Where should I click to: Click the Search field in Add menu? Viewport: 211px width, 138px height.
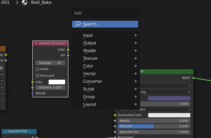[105, 24]
